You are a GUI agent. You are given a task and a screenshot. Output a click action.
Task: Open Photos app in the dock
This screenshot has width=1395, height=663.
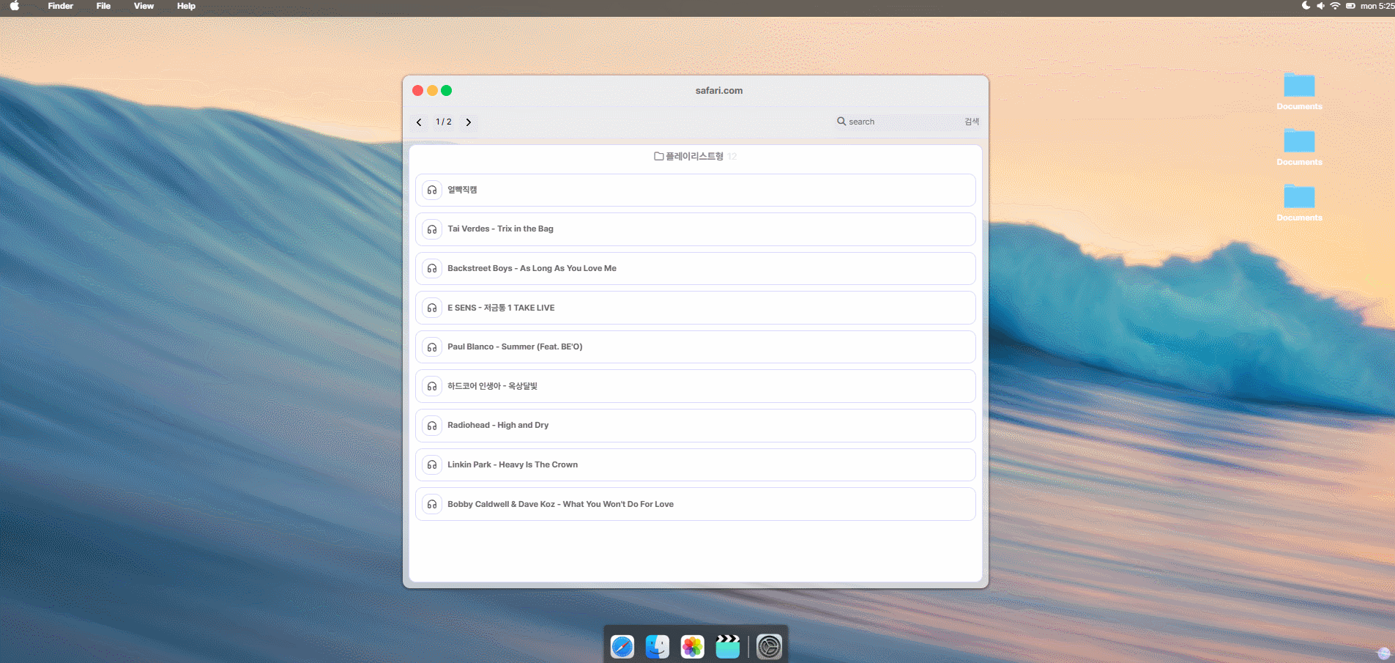pyautogui.click(x=693, y=647)
